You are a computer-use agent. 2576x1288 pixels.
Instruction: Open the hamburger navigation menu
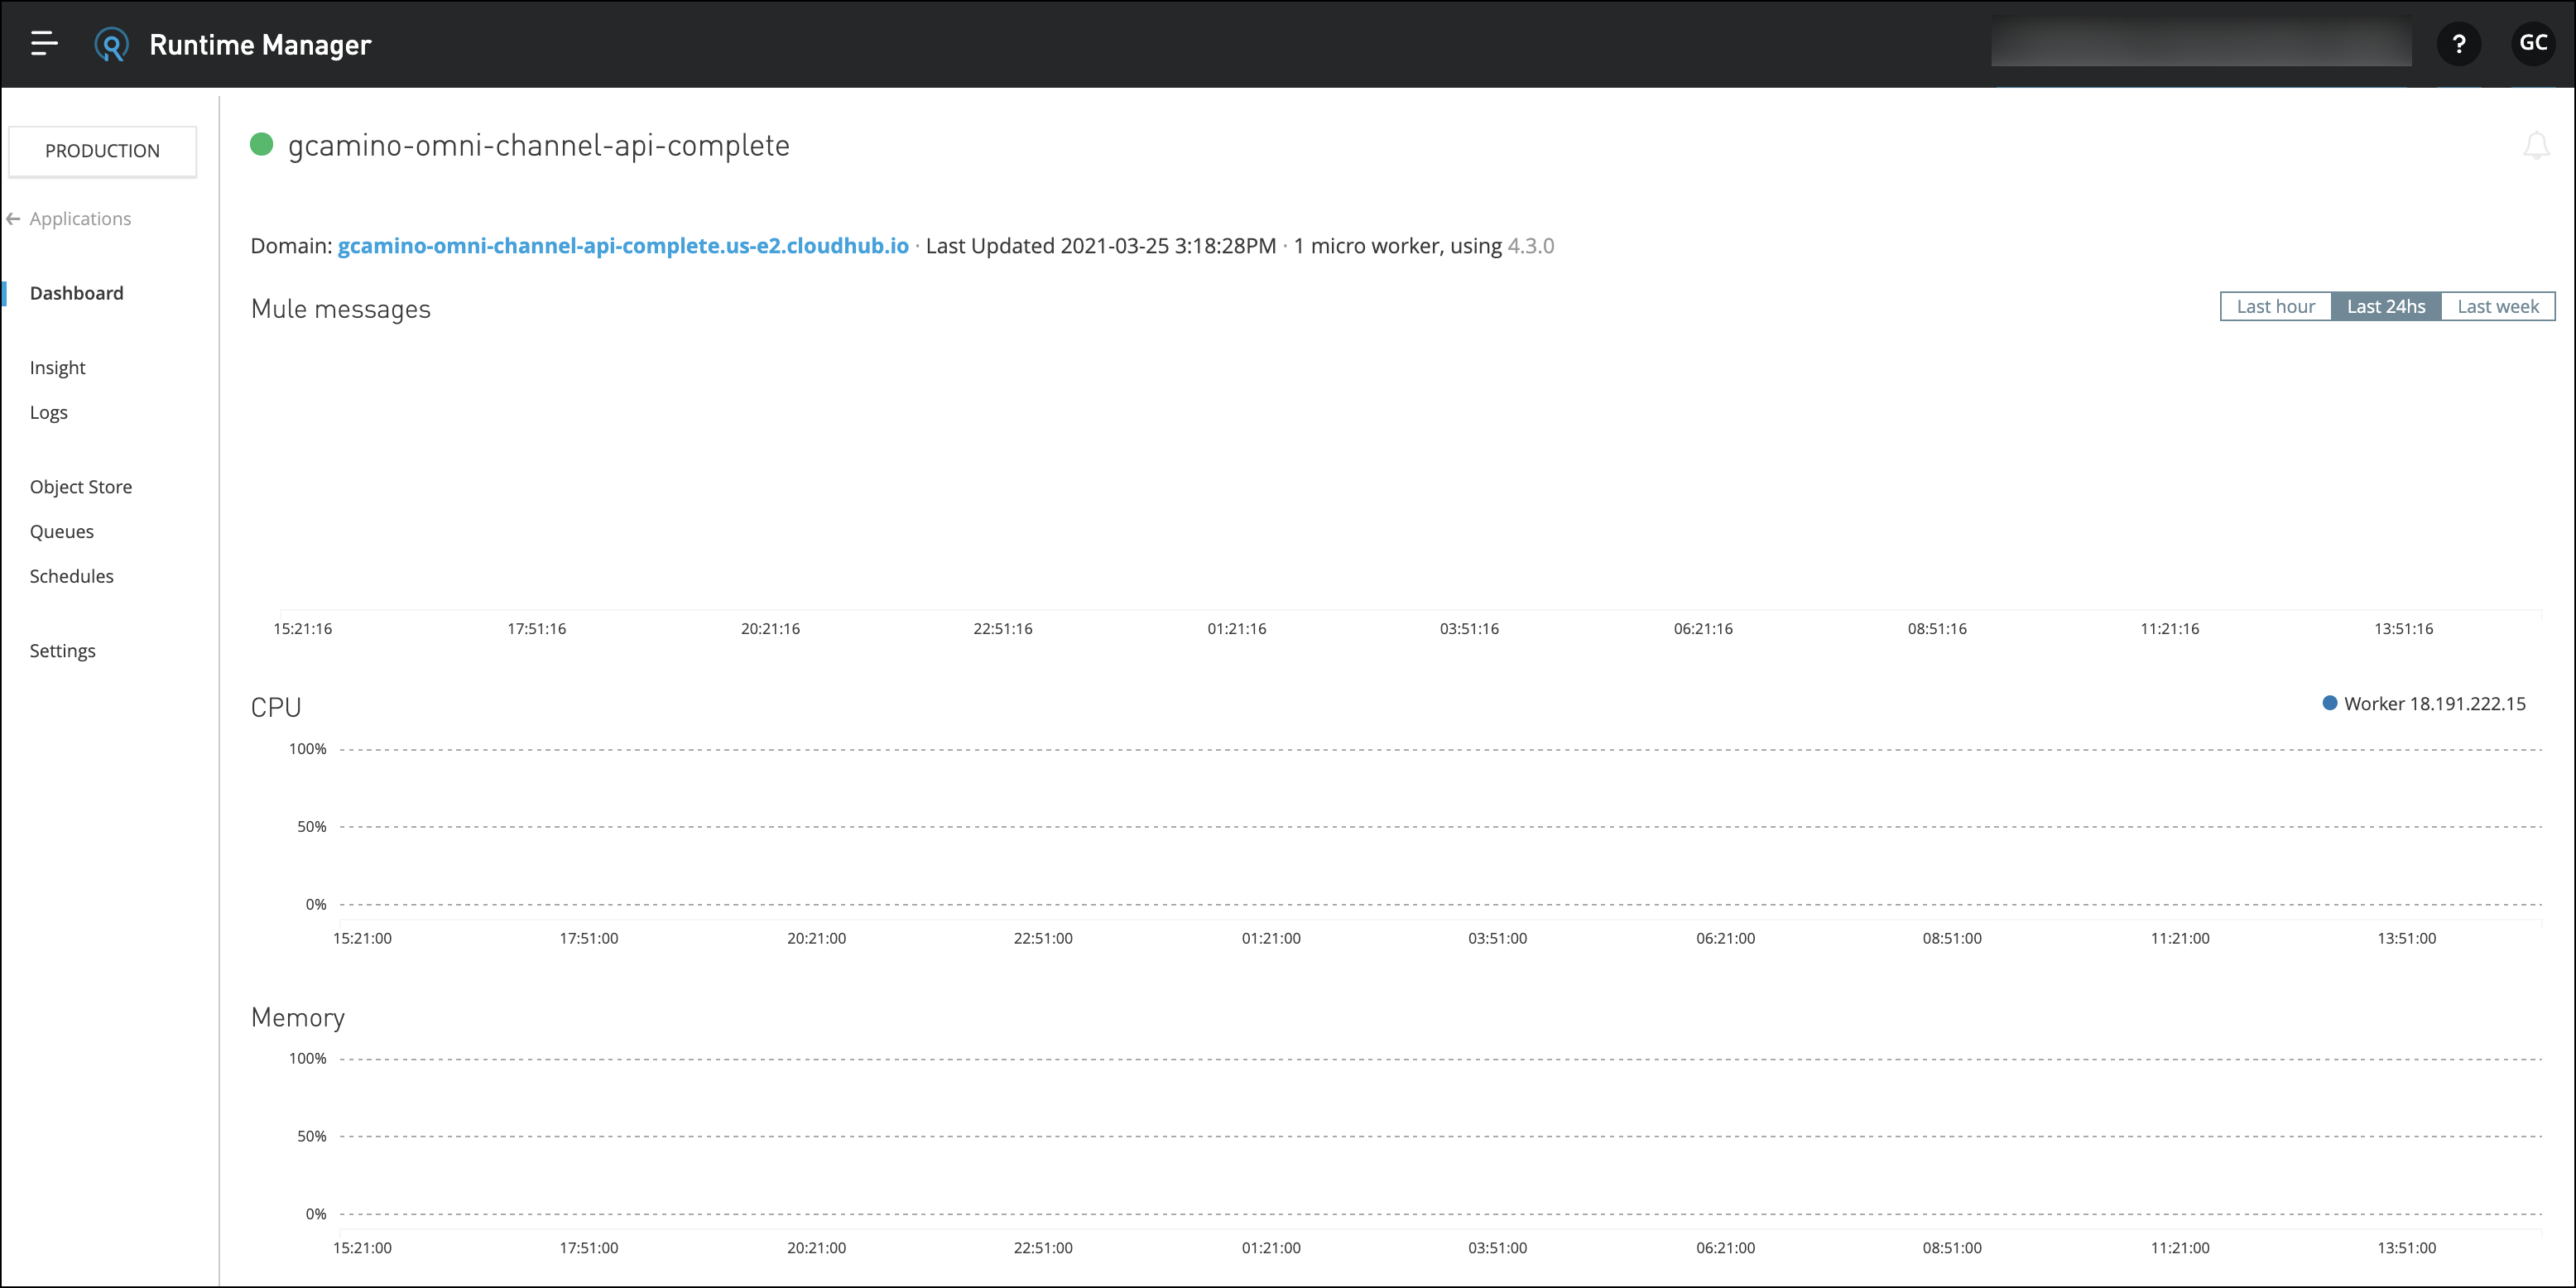pyautogui.click(x=44, y=44)
